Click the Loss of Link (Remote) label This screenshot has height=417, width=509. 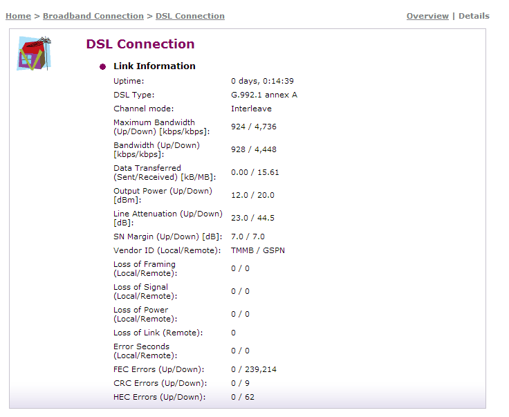(x=158, y=333)
